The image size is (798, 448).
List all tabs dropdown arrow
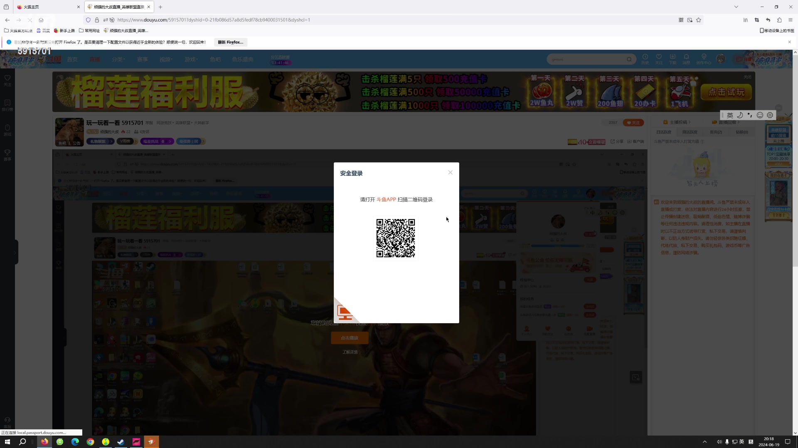click(x=736, y=7)
